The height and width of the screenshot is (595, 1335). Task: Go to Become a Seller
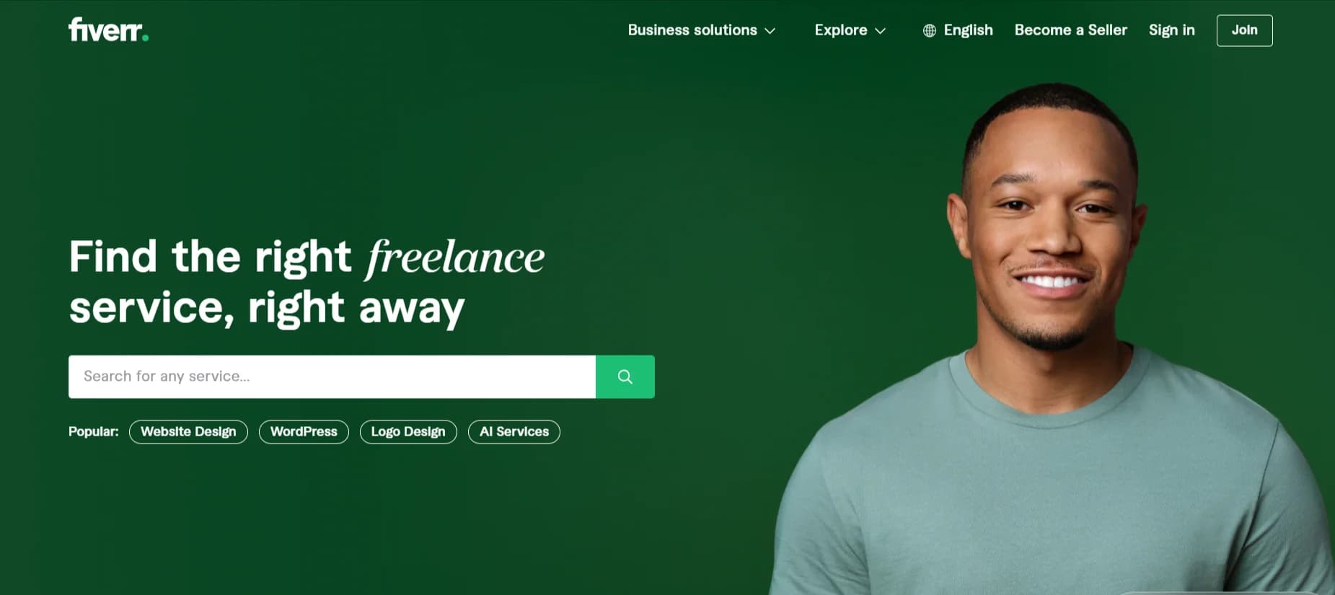(x=1071, y=30)
